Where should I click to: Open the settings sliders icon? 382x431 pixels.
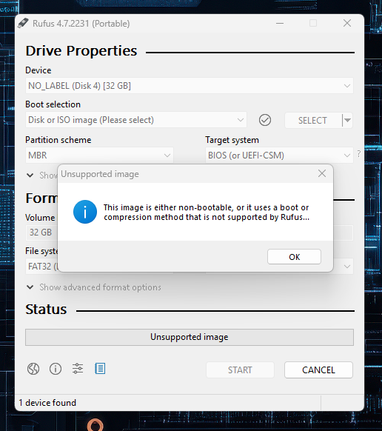78,369
